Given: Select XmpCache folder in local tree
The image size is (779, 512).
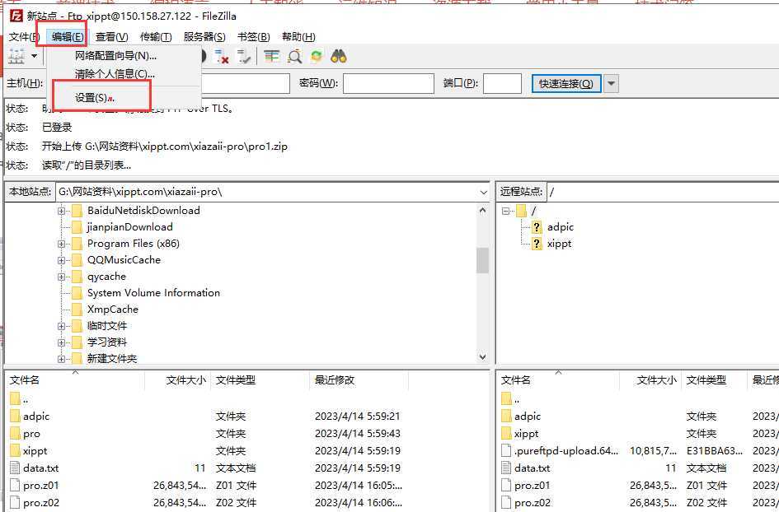Looking at the screenshot, I should click(113, 309).
